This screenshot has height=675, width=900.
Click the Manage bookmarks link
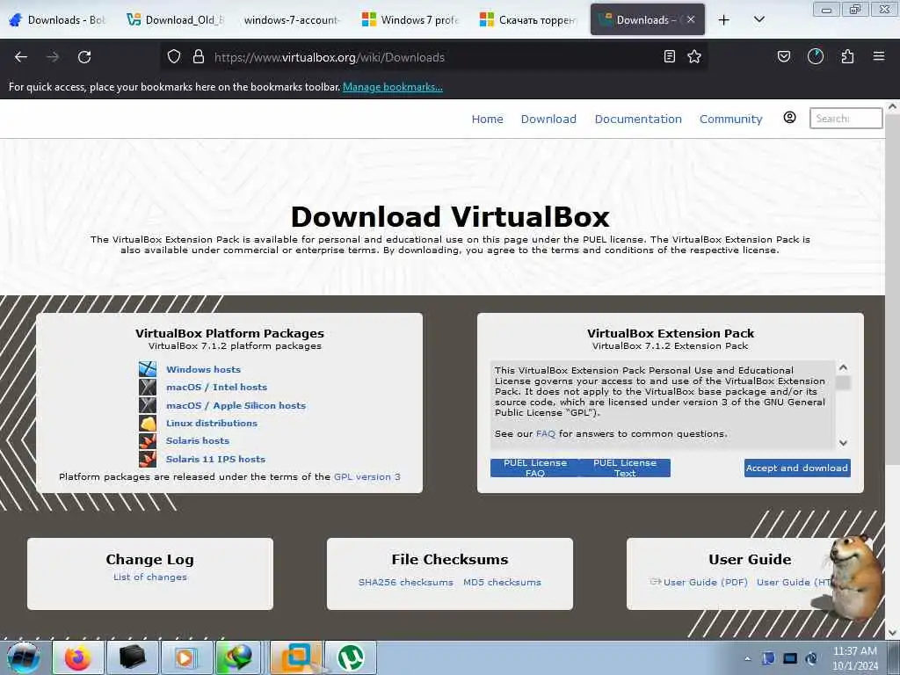tap(393, 87)
